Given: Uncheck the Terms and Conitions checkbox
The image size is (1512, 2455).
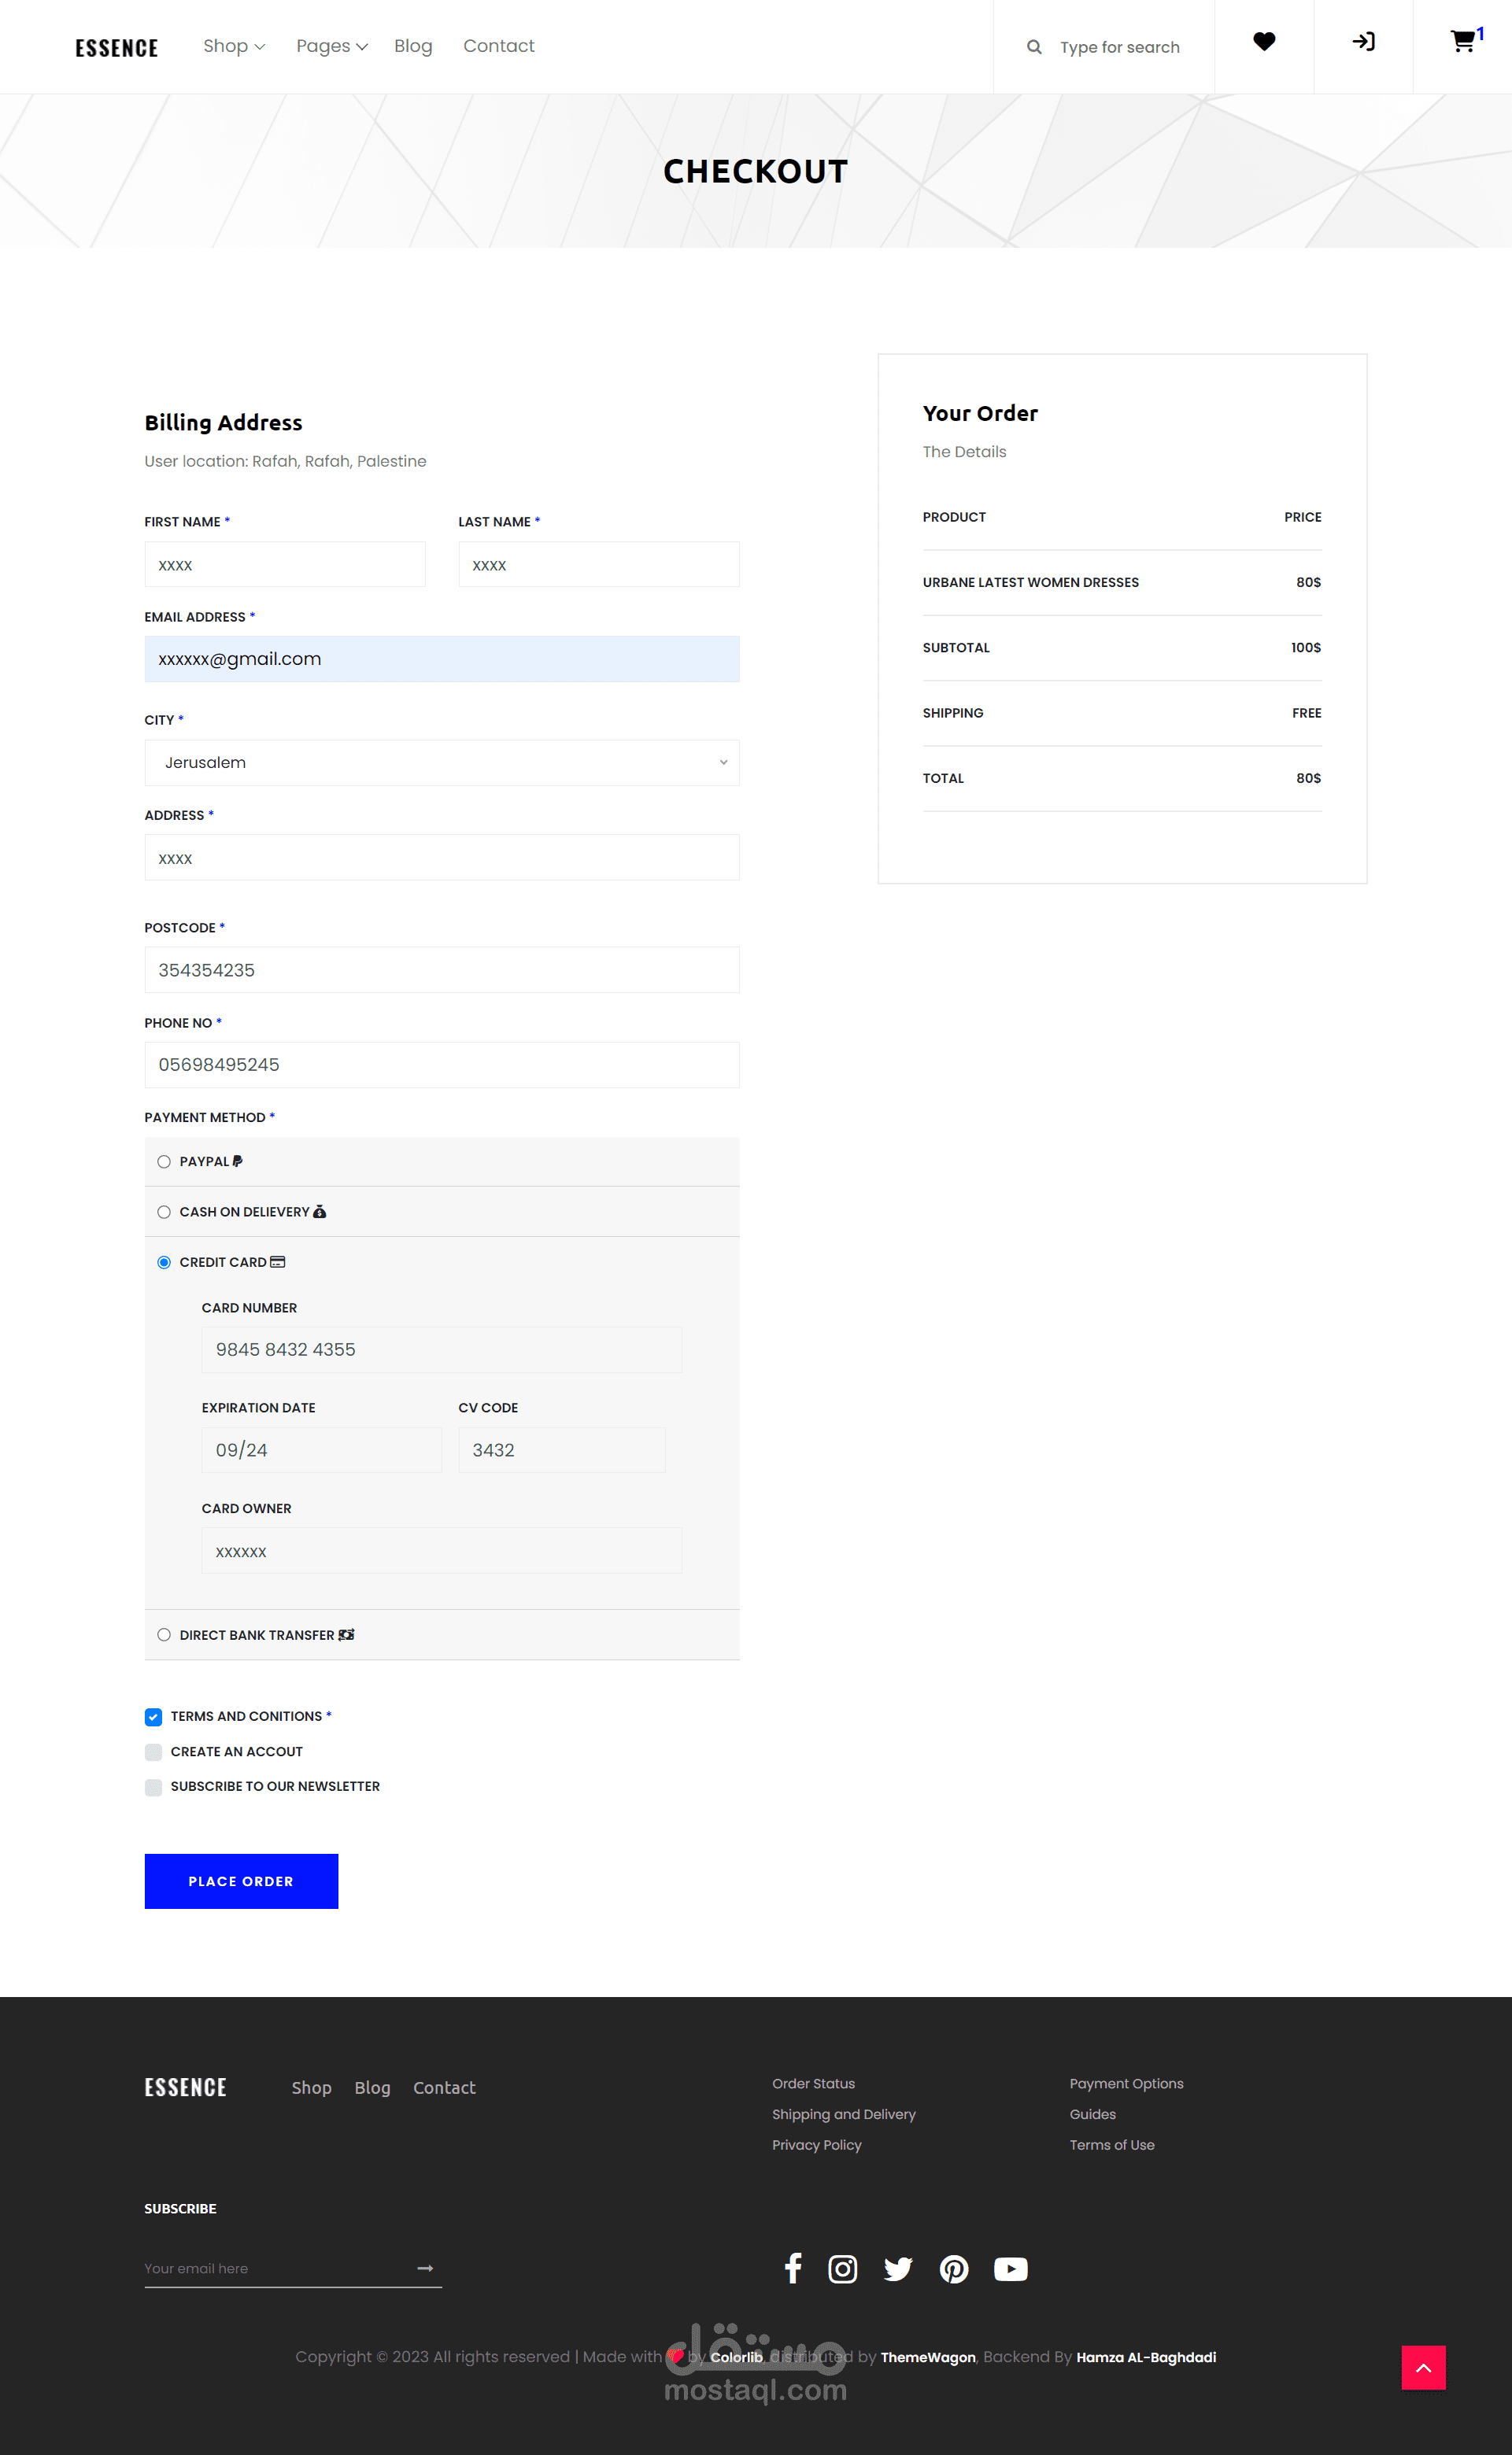Looking at the screenshot, I should click(153, 1716).
